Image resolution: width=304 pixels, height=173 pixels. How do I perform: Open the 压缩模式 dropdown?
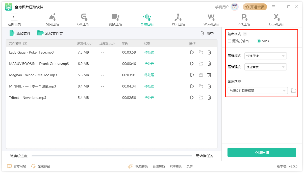point(265,56)
